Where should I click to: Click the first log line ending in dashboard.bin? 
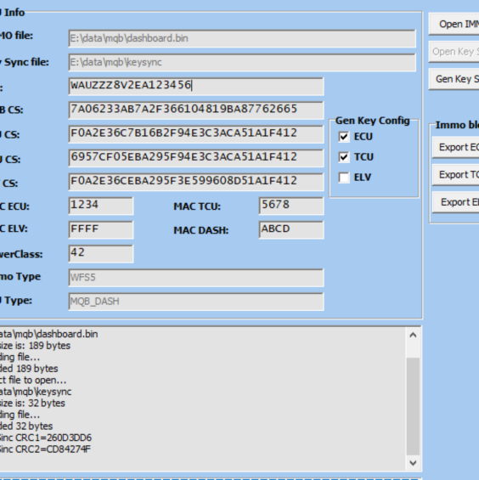(x=49, y=334)
